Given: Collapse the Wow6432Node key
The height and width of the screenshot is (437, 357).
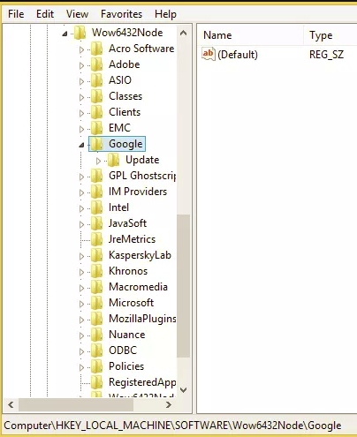Looking at the screenshot, I should coord(65,34).
